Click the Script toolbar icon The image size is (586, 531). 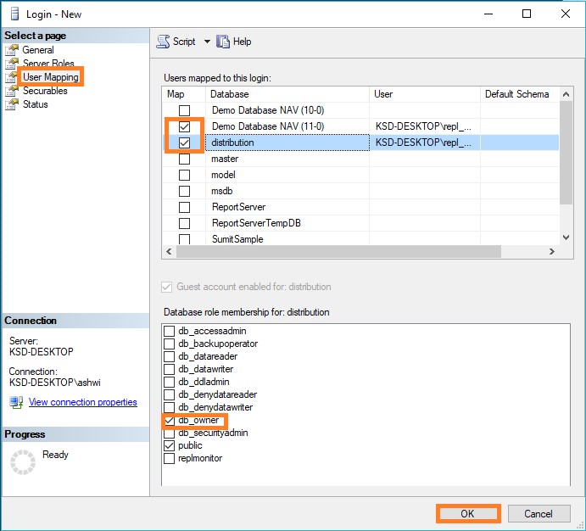tap(164, 42)
